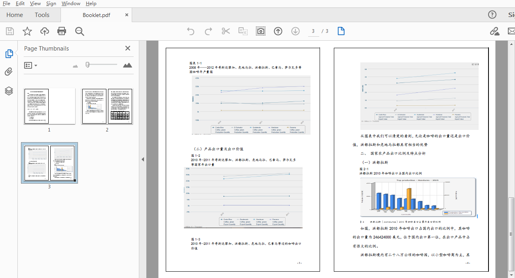Close the Booklet.pdf tab
Image resolution: width=515 pixels, height=278 pixels.
pyautogui.click(x=127, y=15)
